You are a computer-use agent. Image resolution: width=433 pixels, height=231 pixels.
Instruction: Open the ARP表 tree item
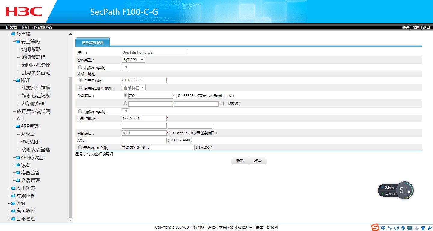click(28, 134)
